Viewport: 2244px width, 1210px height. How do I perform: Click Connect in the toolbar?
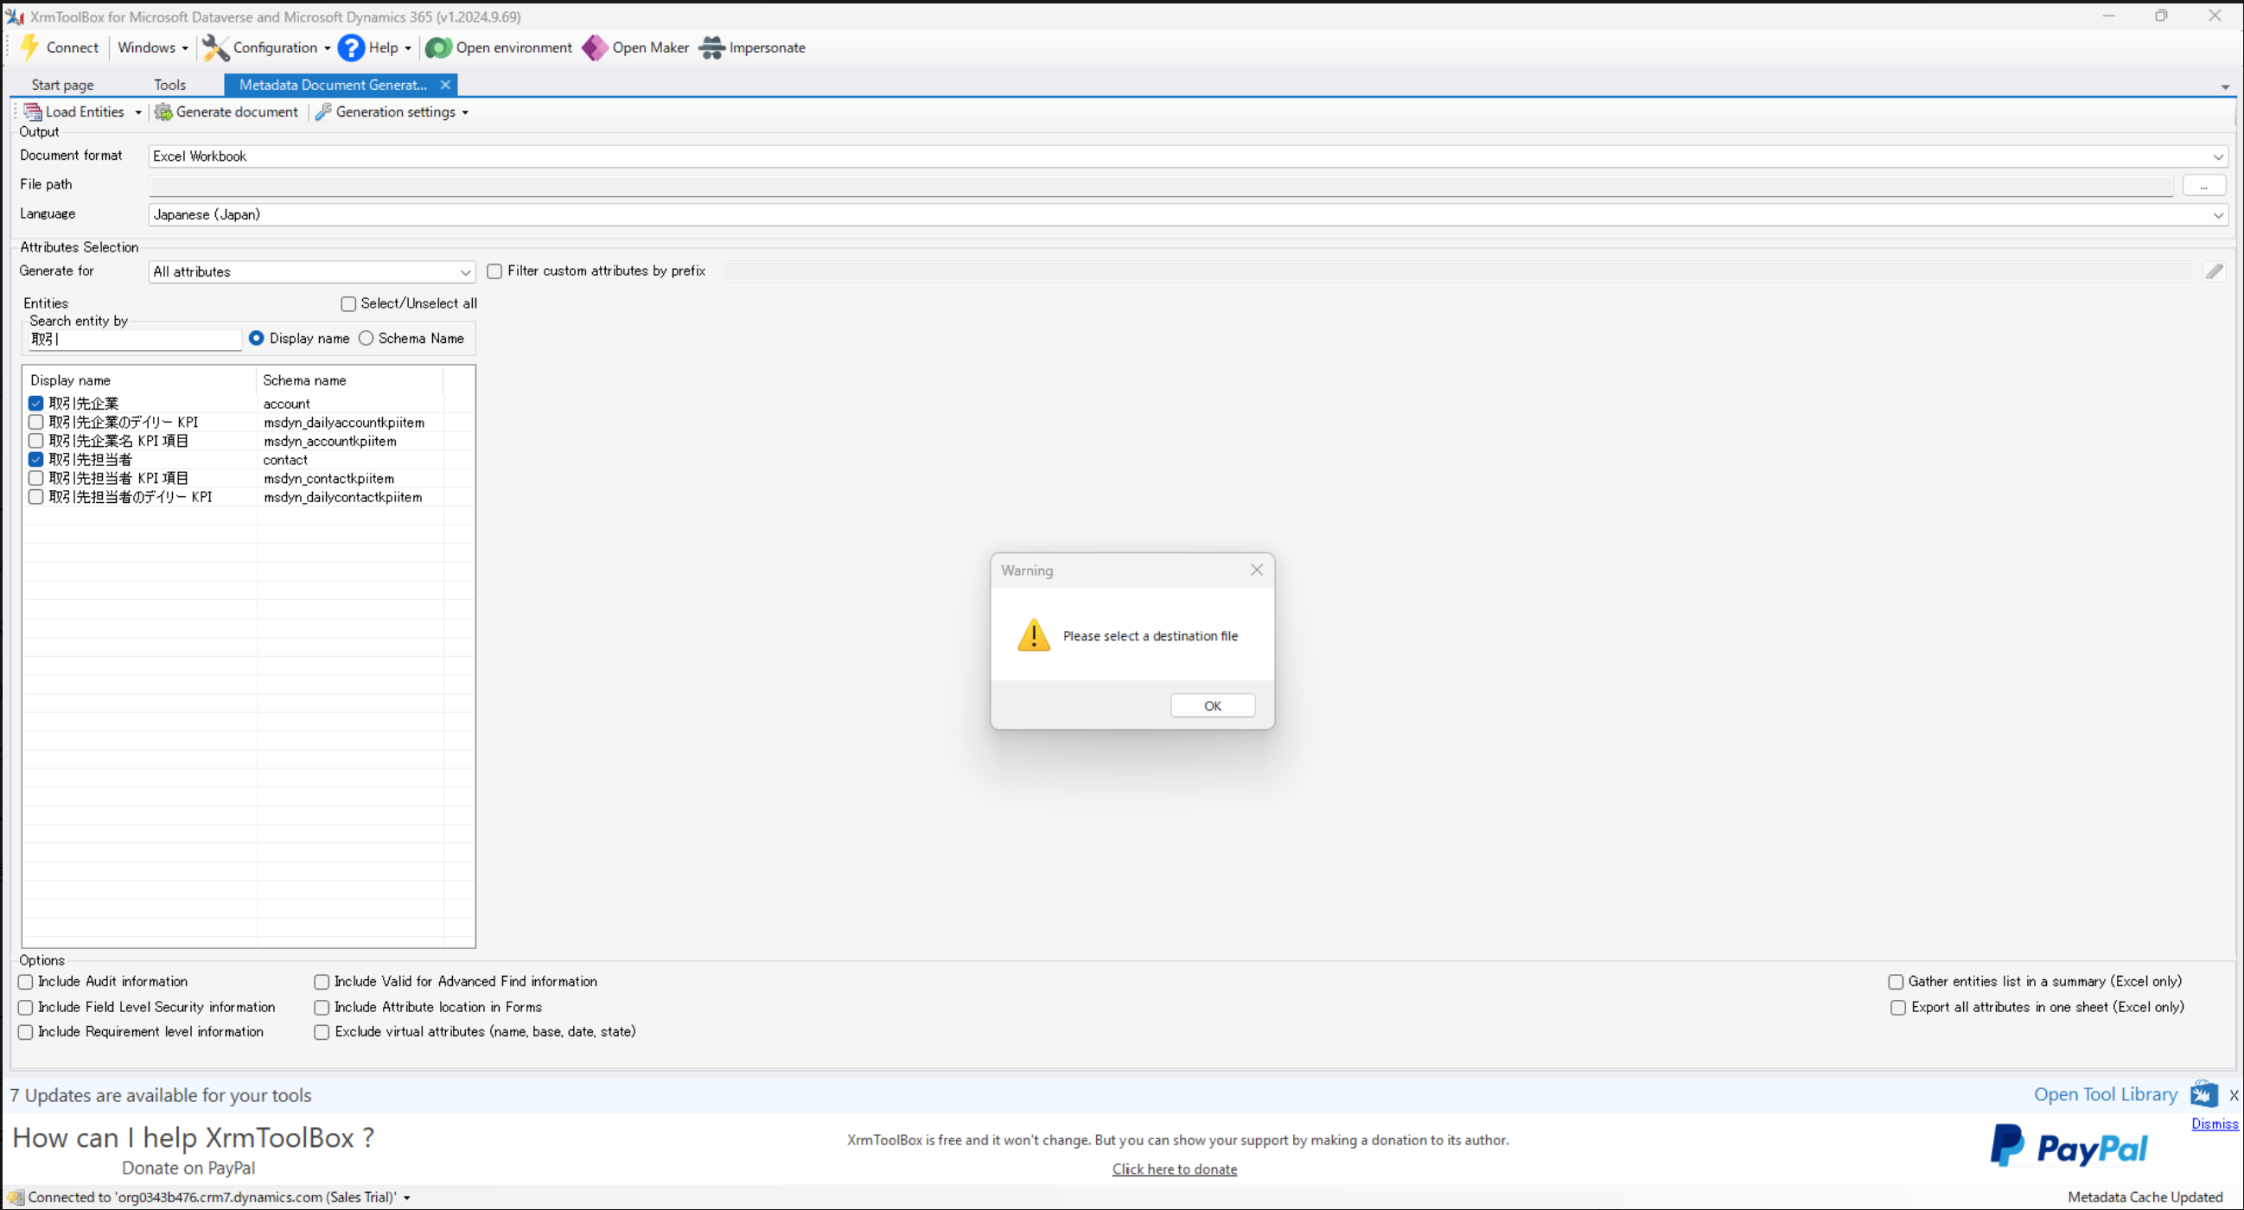pyautogui.click(x=60, y=48)
